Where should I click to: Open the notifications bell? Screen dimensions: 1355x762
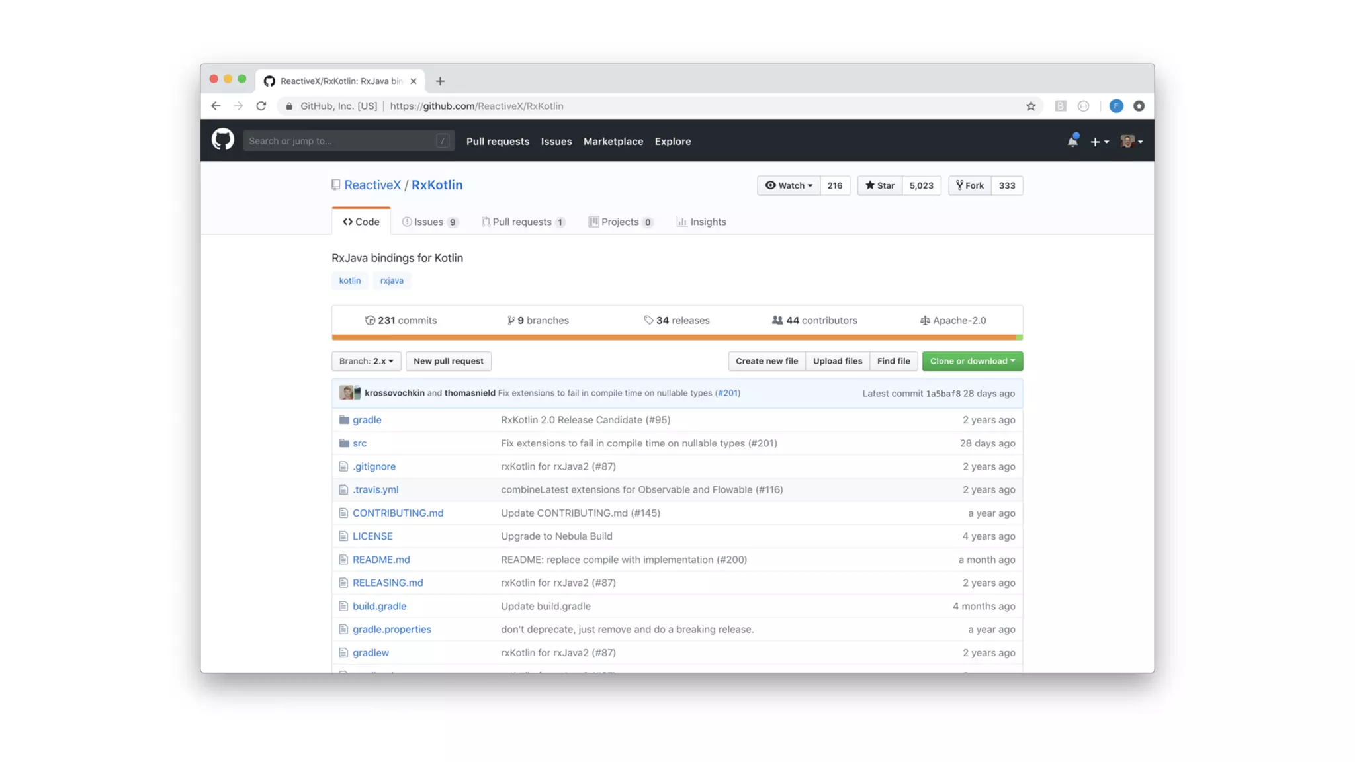(x=1072, y=141)
